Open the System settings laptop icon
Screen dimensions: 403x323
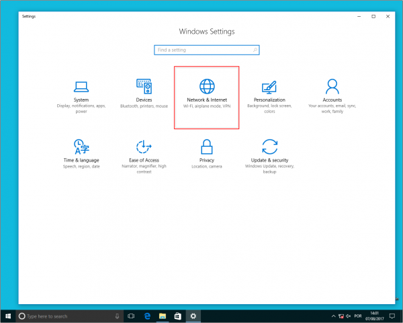click(x=81, y=87)
